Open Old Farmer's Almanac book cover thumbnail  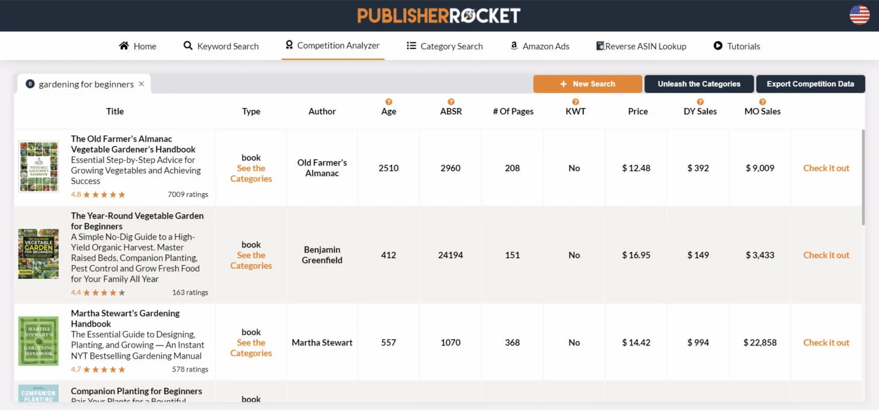[x=39, y=167]
